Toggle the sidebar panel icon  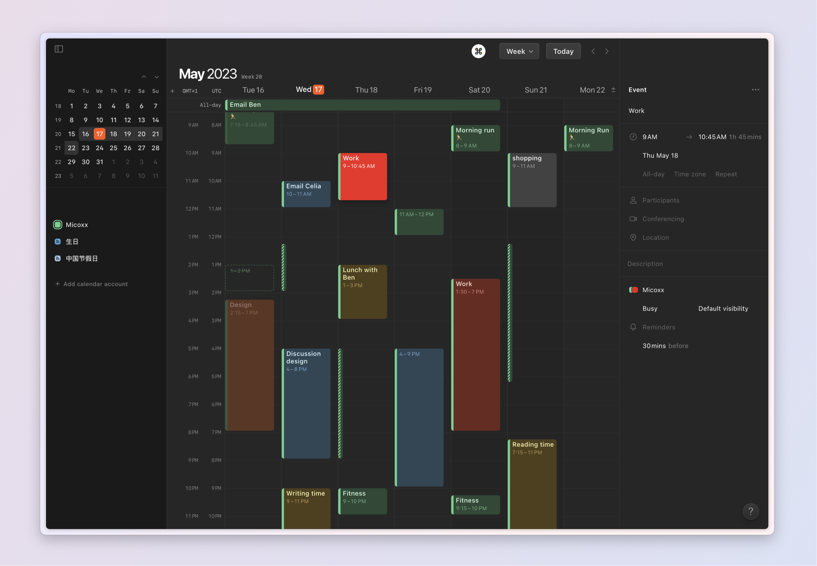click(59, 49)
